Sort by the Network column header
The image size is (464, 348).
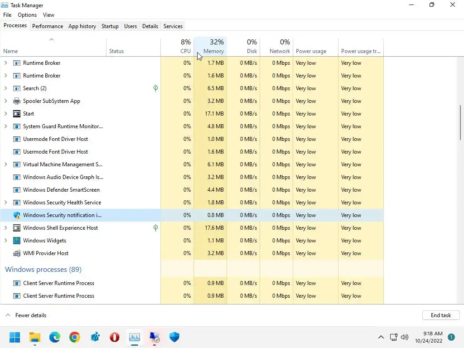click(277, 47)
